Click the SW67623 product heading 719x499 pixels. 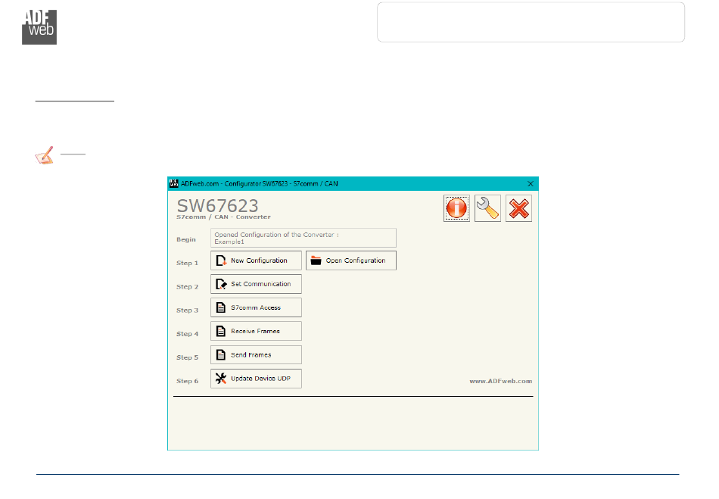coord(218,205)
